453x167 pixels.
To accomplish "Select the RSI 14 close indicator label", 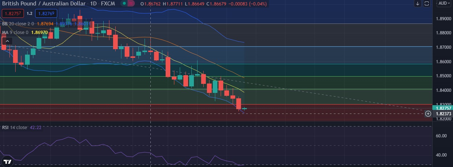I will coord(14,127).
